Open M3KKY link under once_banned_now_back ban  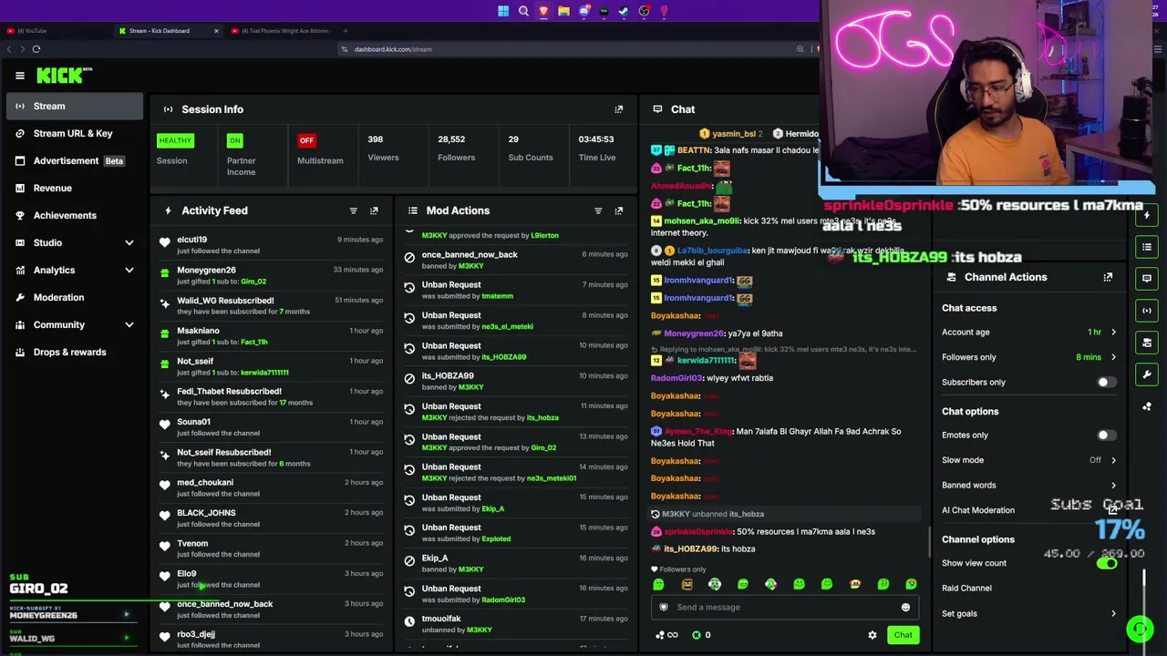click(x=470, y=266)
